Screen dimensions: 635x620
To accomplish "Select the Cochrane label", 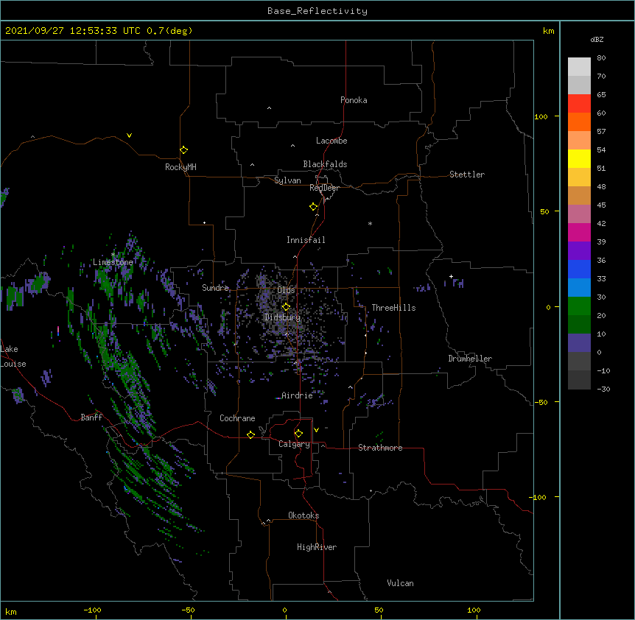I will coord(237,418).
